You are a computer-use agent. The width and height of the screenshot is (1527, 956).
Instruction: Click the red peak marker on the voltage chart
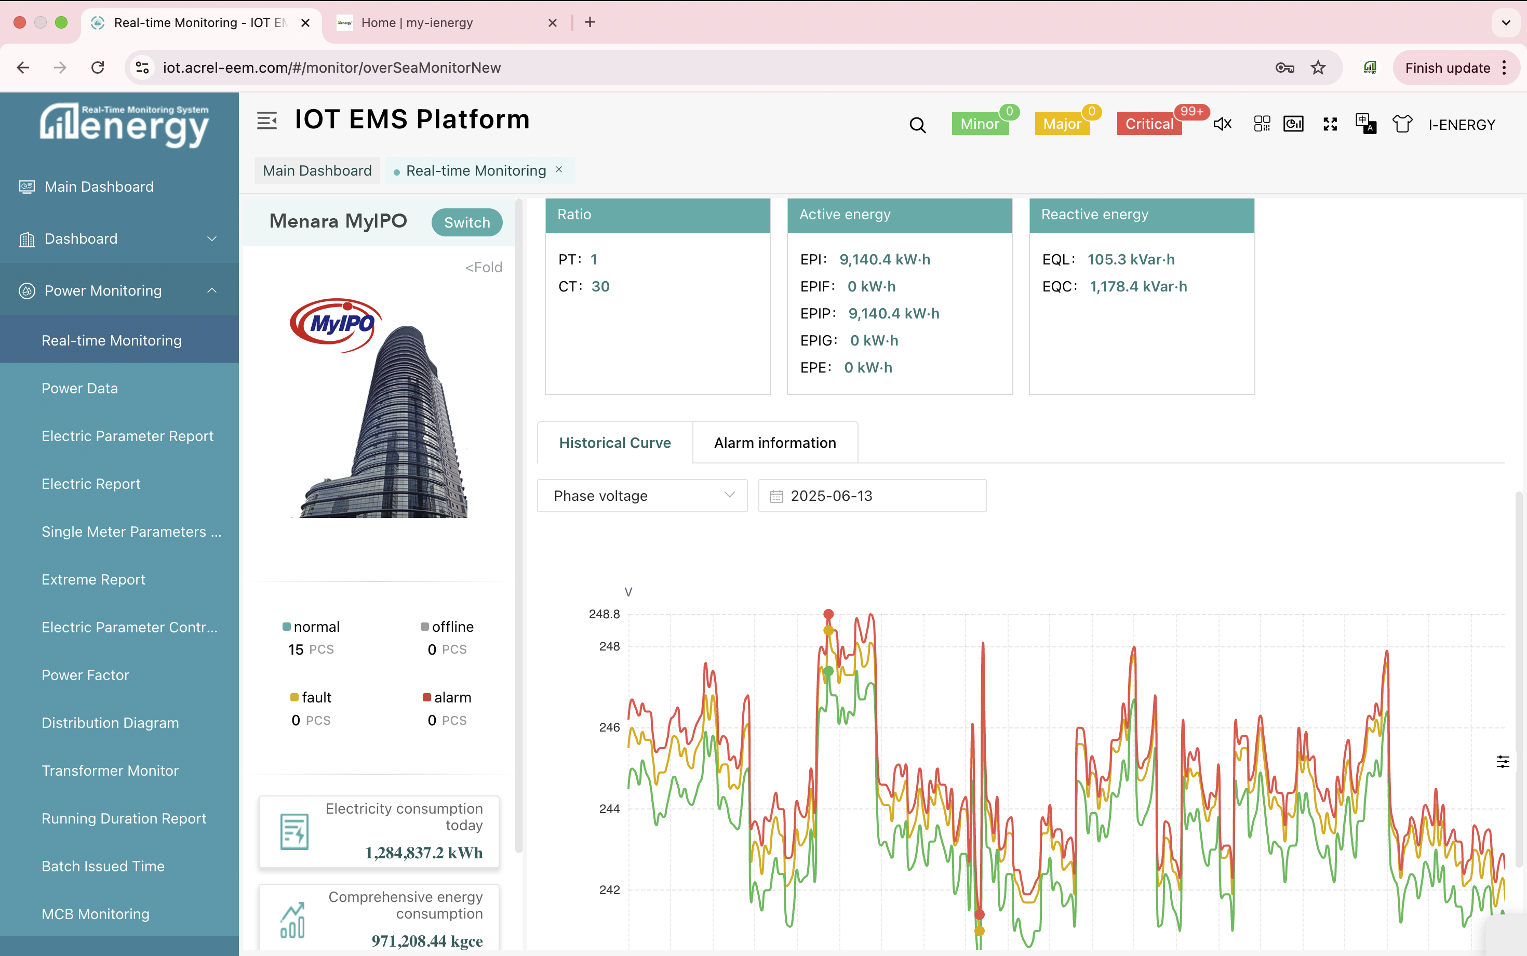click(828, 614)
